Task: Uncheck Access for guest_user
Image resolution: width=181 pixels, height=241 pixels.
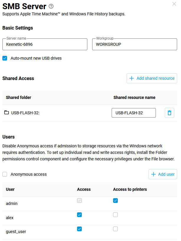Action: pyautogui.click(x=79, y=229)
